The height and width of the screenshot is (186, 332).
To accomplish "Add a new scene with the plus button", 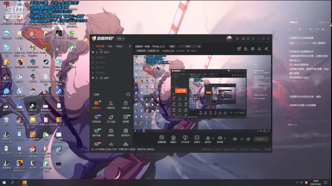I will [x=130, y=46].
